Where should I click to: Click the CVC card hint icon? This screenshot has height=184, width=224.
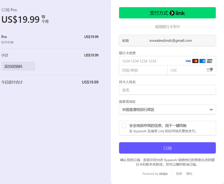(210, 70)
